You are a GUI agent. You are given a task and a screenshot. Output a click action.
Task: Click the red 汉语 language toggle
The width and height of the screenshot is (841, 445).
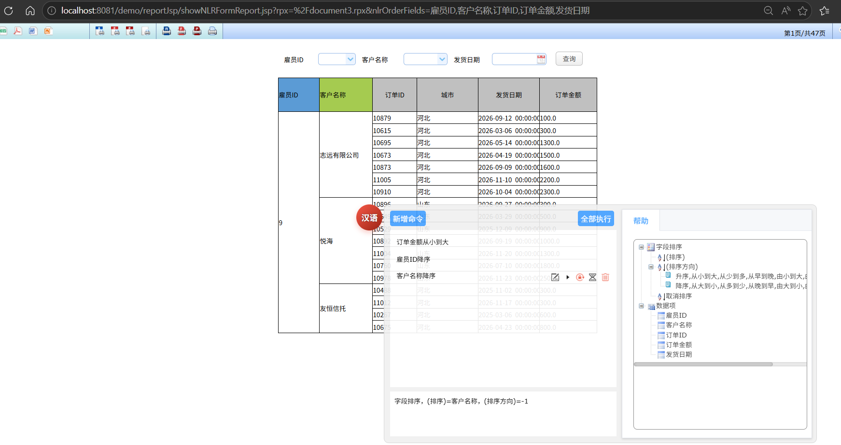point(369,218)
